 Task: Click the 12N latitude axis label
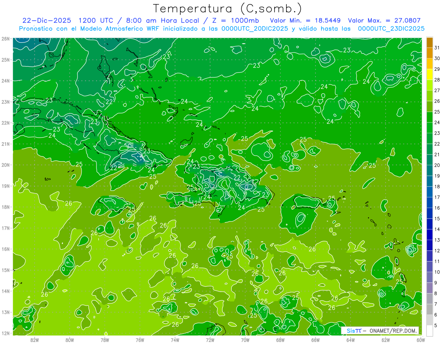coord(5,333)
